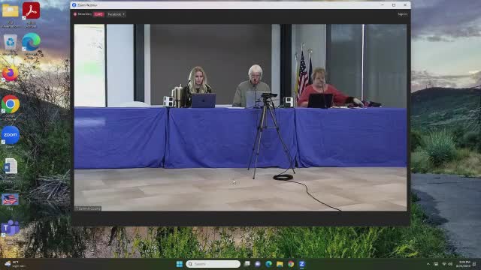Viewport: 481px width, 270px height.
Task: Open the notifications icon in the taskbar
Action: tap(474, 264)
